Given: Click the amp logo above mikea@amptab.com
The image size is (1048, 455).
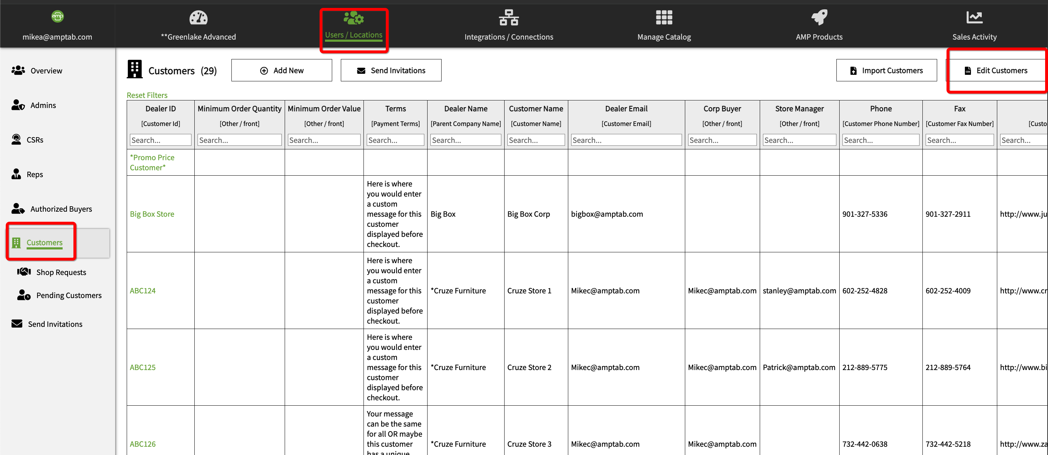Looking at the screenshot, I should coord(57,17).
